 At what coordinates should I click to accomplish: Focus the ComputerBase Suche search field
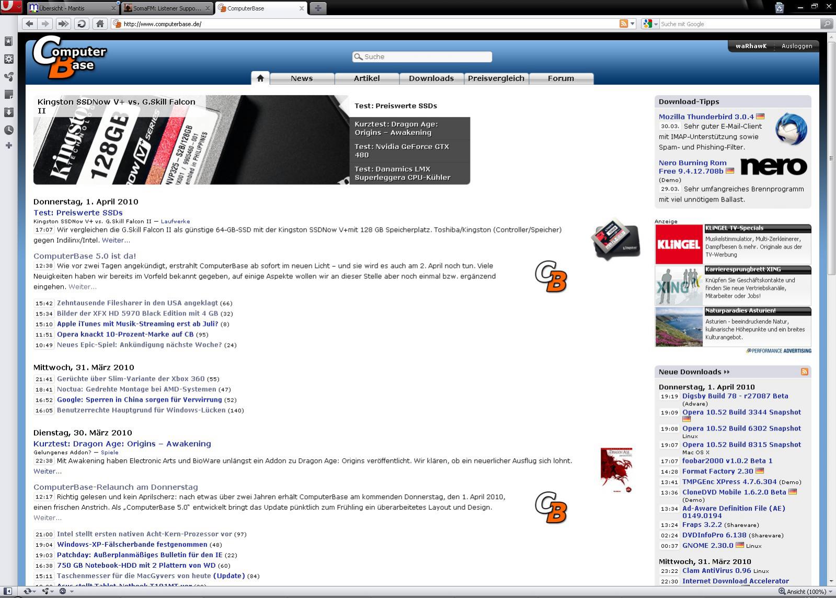coord(422,57)
